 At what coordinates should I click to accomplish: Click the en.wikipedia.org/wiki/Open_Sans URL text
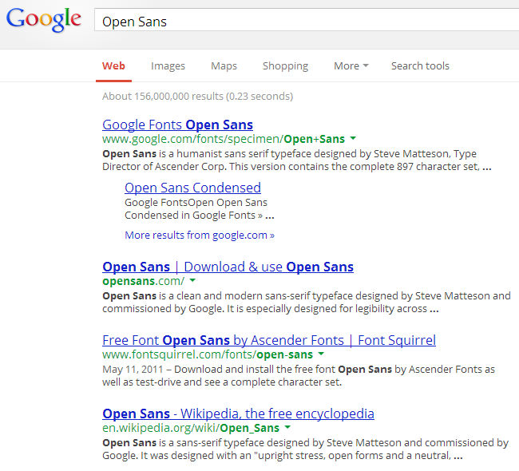191,429
